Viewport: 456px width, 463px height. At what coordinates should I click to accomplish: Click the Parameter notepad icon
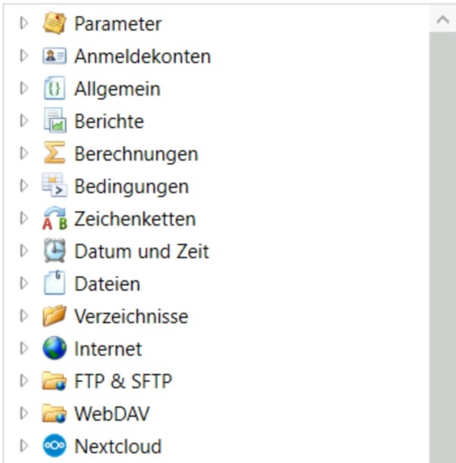tap(55, 24)
